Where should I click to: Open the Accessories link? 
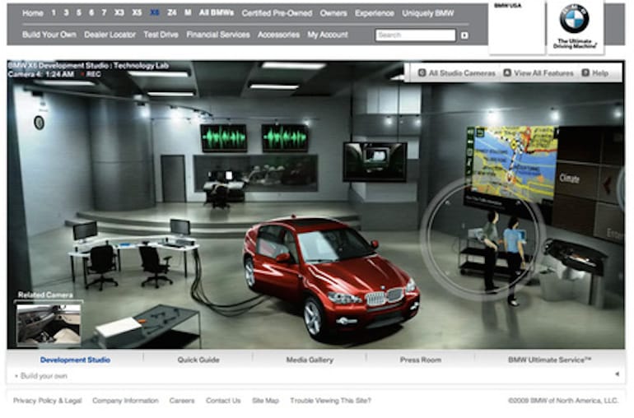coord(278,35)
